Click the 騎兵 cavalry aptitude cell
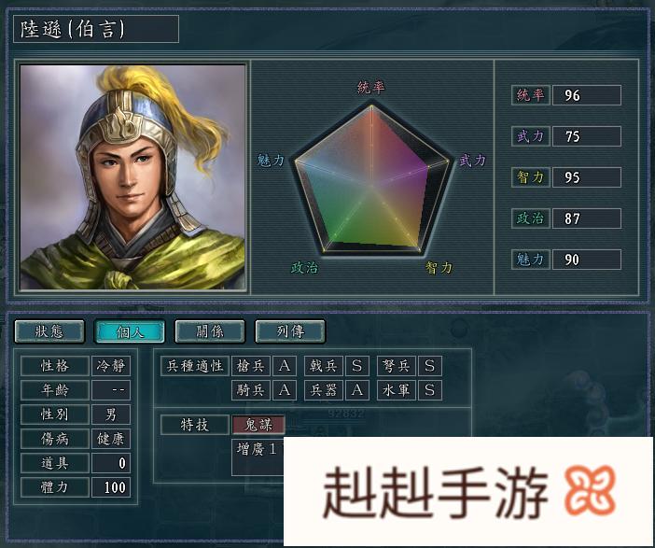 [x=251, y=390]
